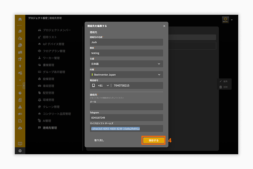Open the account dropdown arrow at top right

click(232, 20)
